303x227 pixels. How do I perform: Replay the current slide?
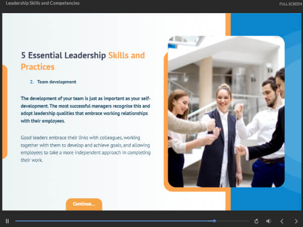click(256, 221)
